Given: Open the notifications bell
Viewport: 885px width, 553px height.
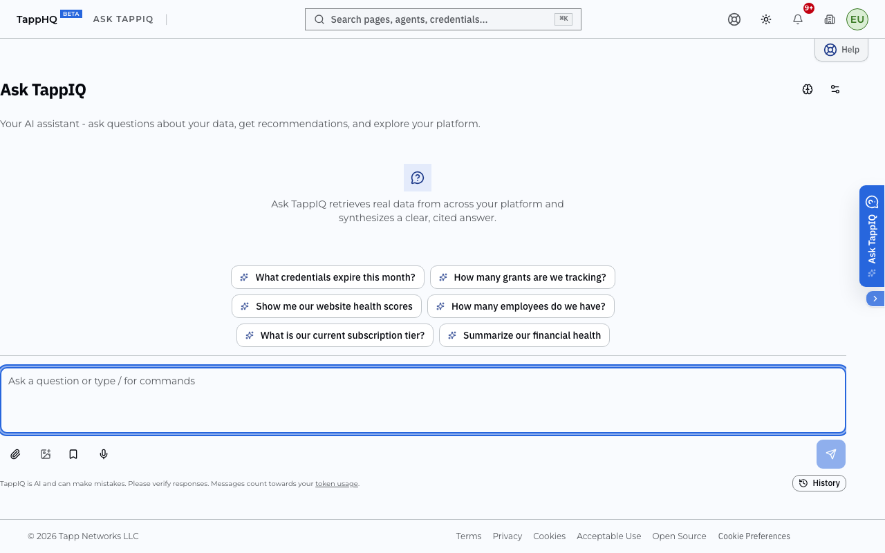Looking at the screenshot, I should 798,19.
